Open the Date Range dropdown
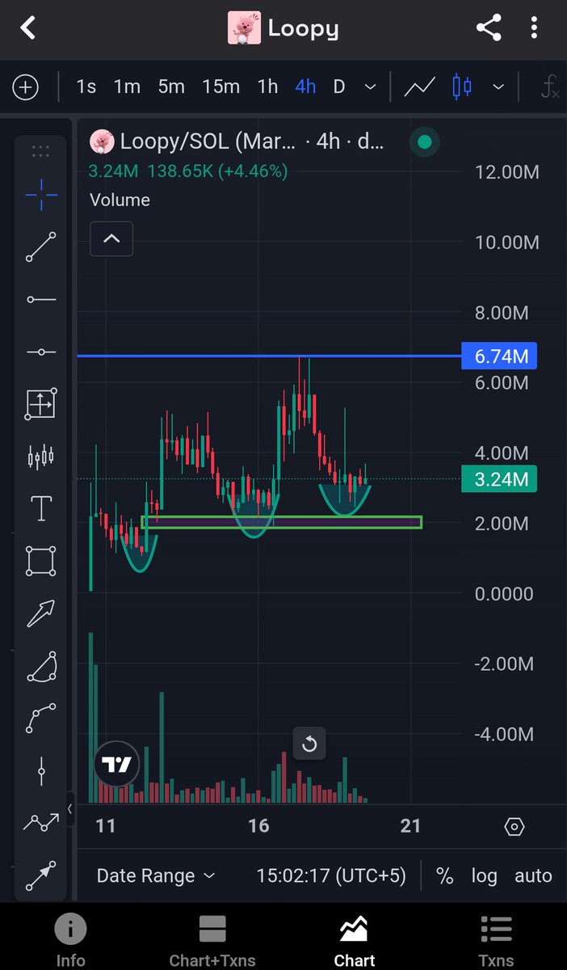 pos(156,875)
